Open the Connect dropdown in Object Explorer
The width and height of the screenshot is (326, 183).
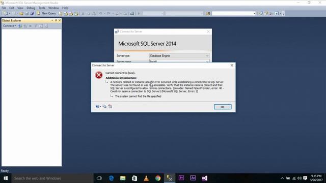click(9, 26)
